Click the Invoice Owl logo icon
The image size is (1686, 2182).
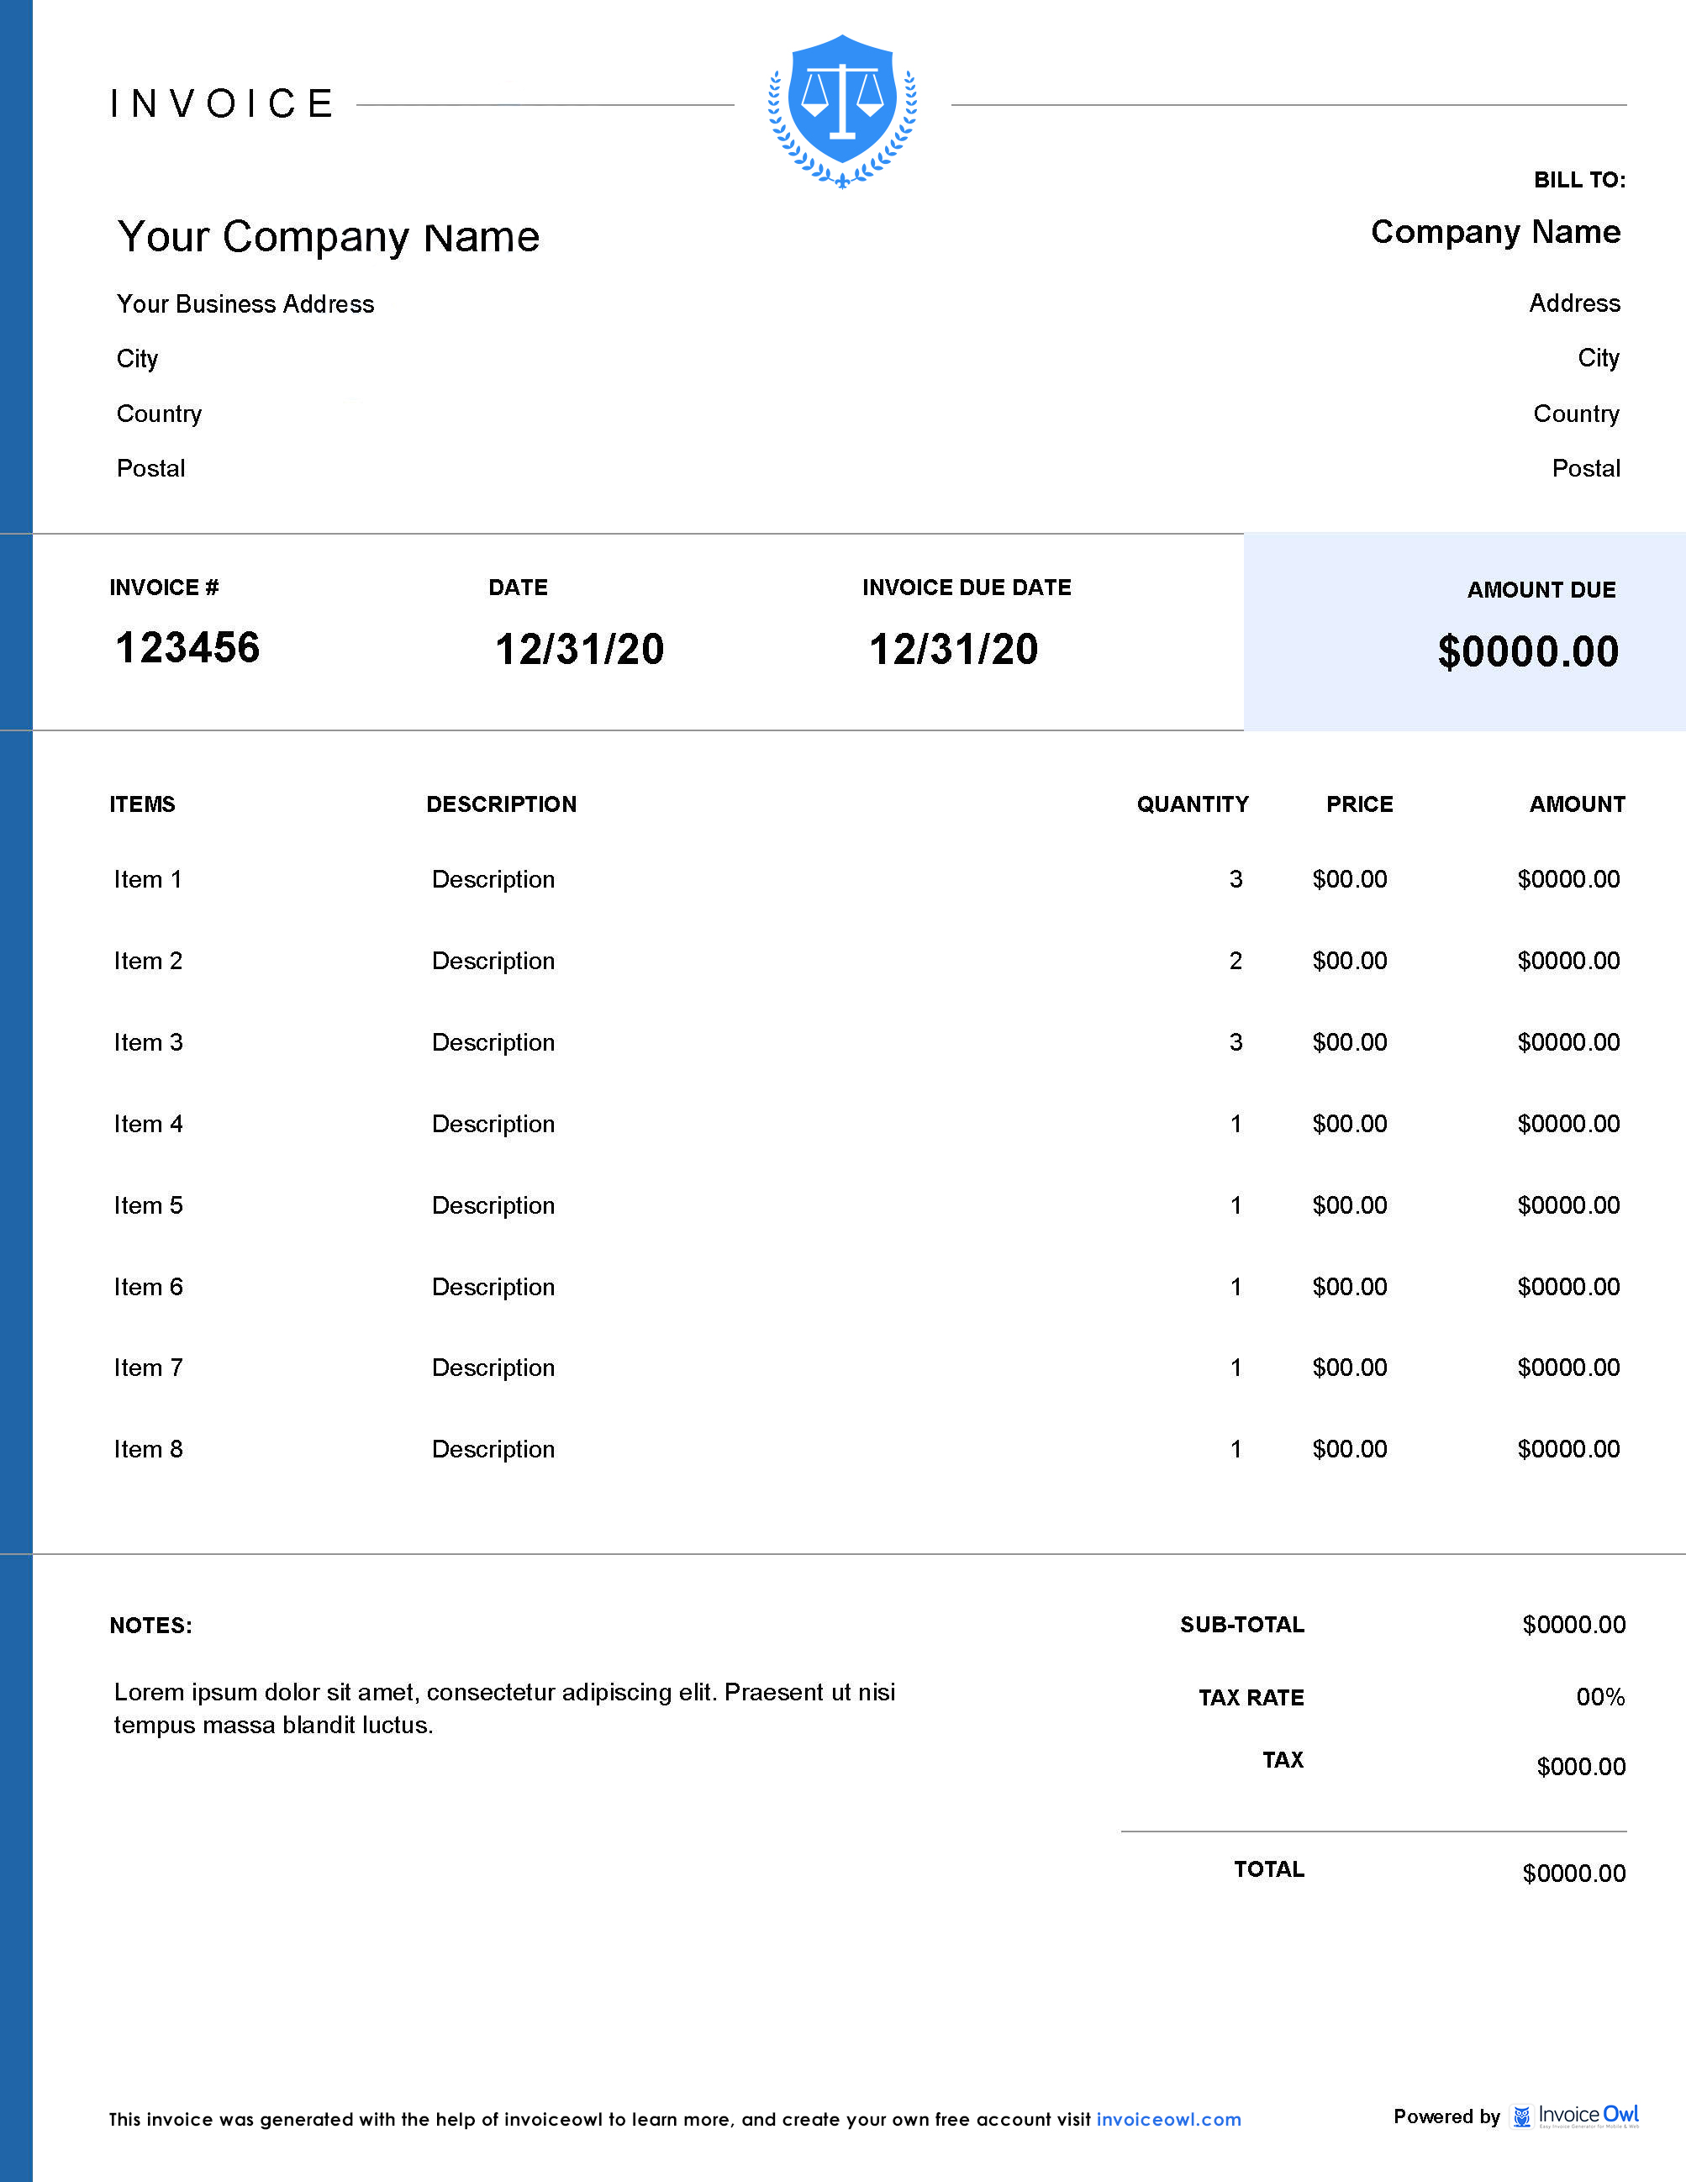coord(1521,2116)
